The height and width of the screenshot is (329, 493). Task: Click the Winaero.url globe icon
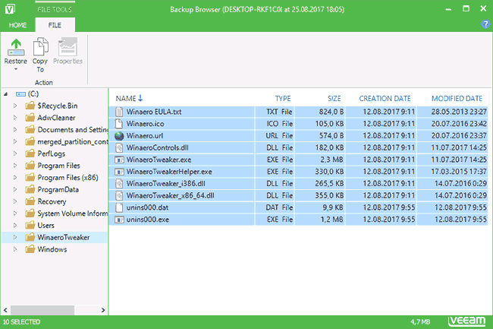coord(119,136)
